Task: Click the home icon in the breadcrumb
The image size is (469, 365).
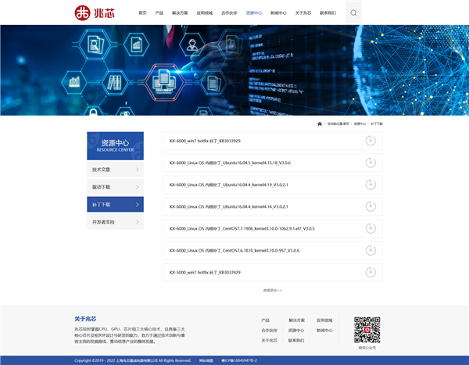Action: pos(320,123)
